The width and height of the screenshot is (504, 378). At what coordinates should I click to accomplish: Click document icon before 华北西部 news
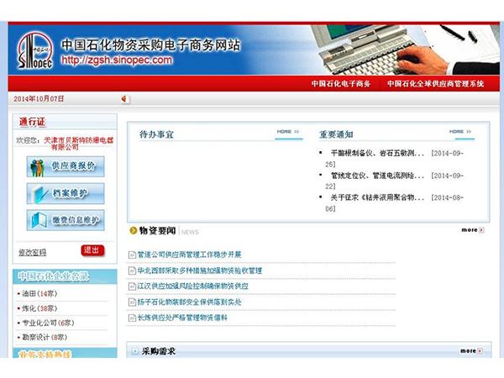(x=132, y=270)
